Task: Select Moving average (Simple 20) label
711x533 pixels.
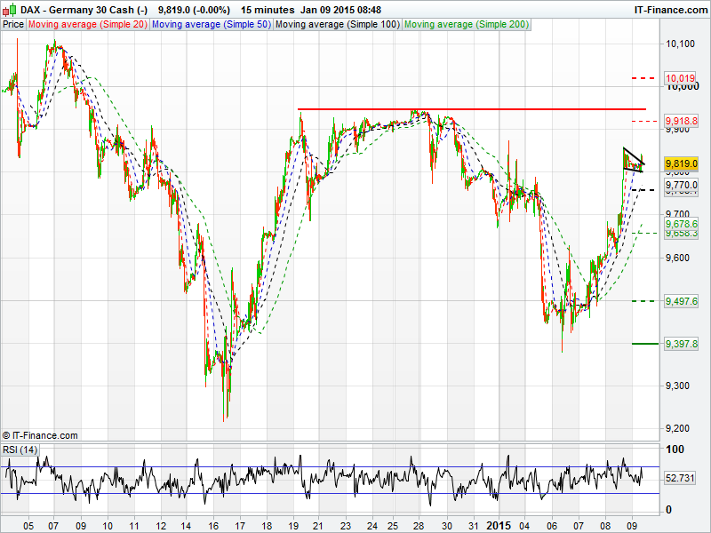Action: [x=88, y=25]
